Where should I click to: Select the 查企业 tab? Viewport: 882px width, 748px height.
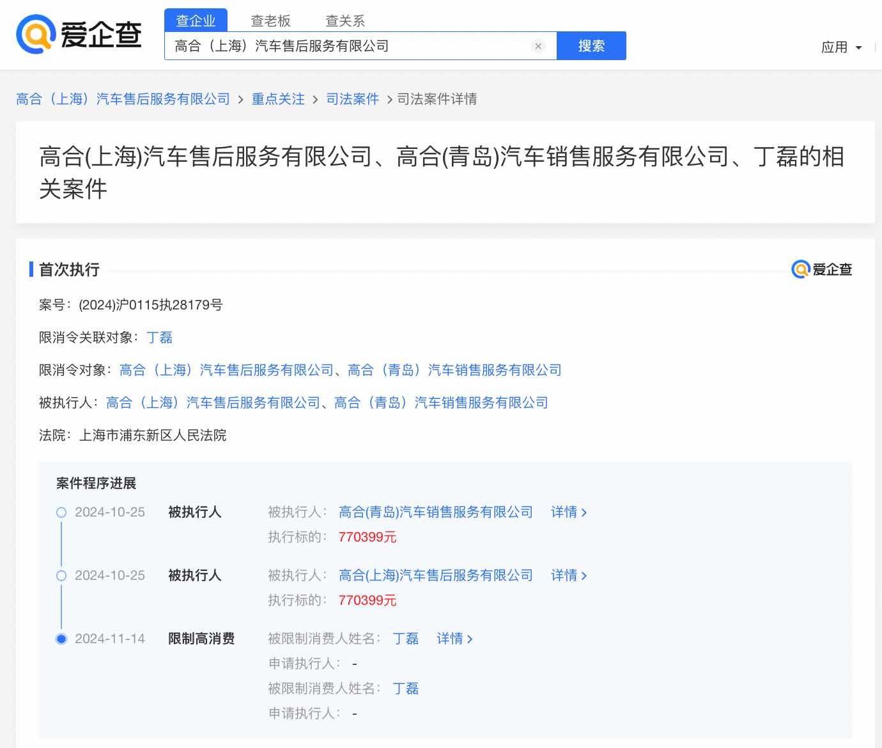pyautogui.click(x=196, y=21)
